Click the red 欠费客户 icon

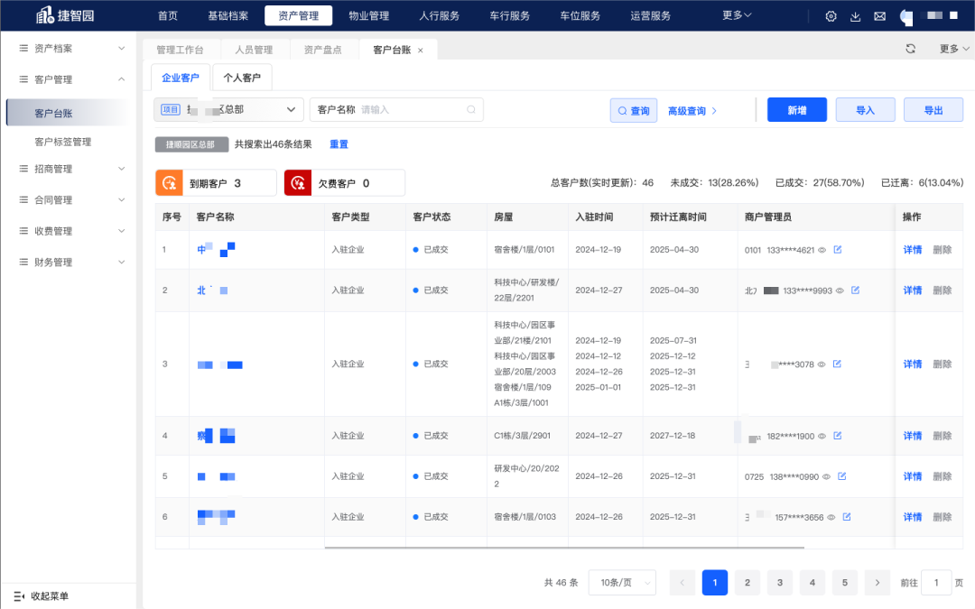click(298, 183)
